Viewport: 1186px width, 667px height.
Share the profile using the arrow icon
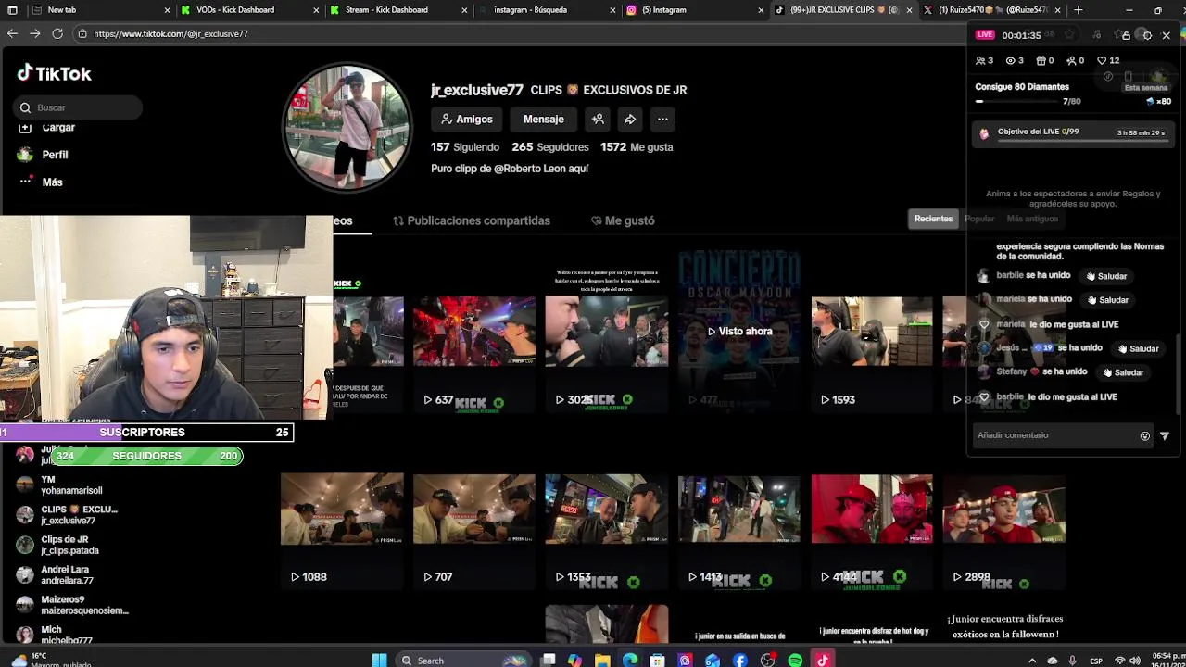pyautogui.click(x=630, y=119)
